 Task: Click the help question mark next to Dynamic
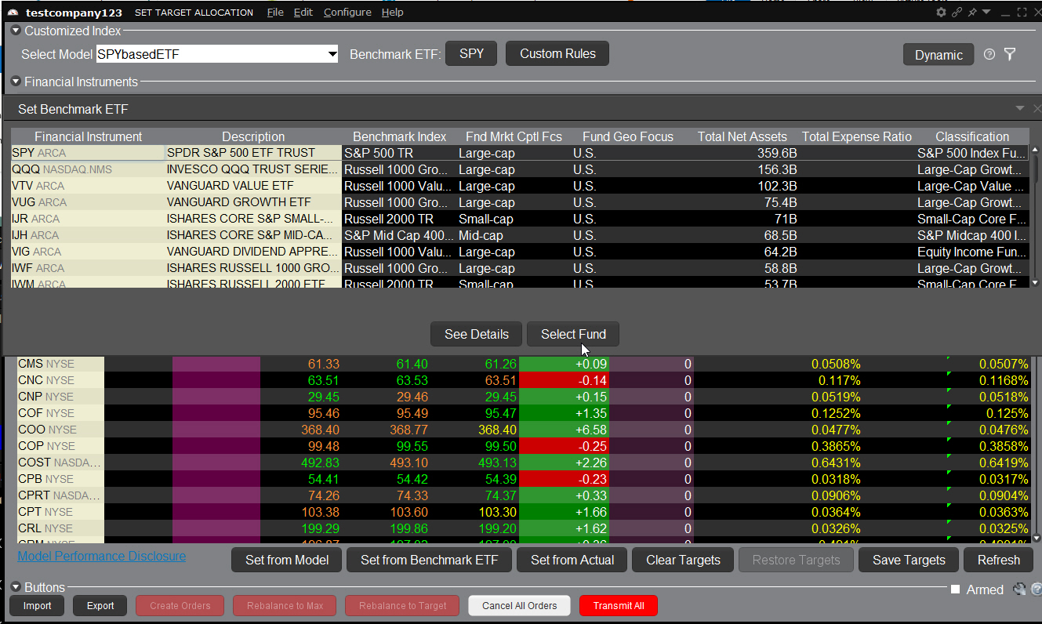click(989, 54)
